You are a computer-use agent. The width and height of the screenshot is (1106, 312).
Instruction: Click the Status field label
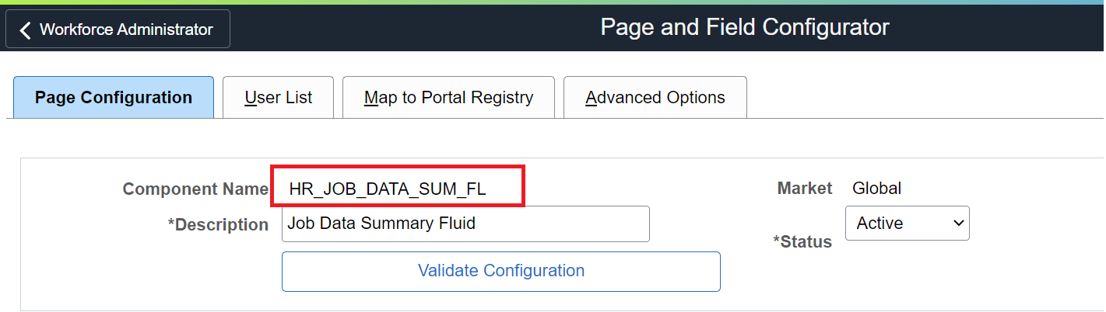point(802,242)
